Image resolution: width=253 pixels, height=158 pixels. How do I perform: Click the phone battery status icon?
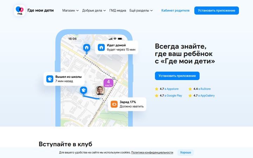pyautogui.click(x=120, y=39)
